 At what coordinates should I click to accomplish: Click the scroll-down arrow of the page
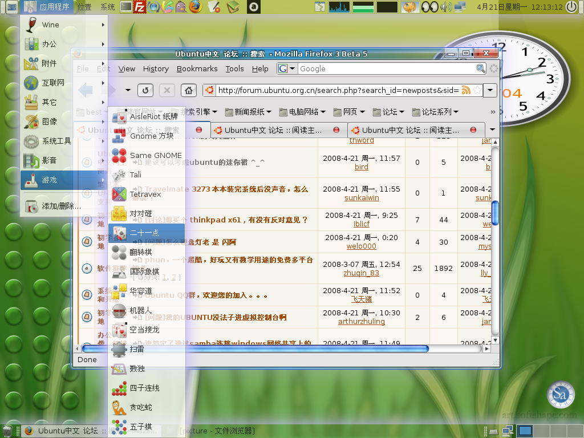pyautogui.click(x=495, y=340)
